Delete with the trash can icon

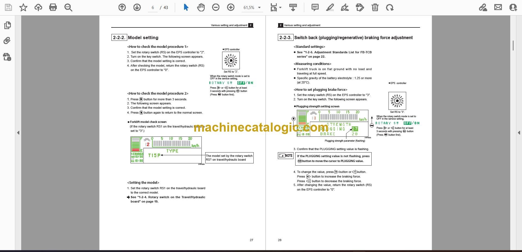coord(375,7)
